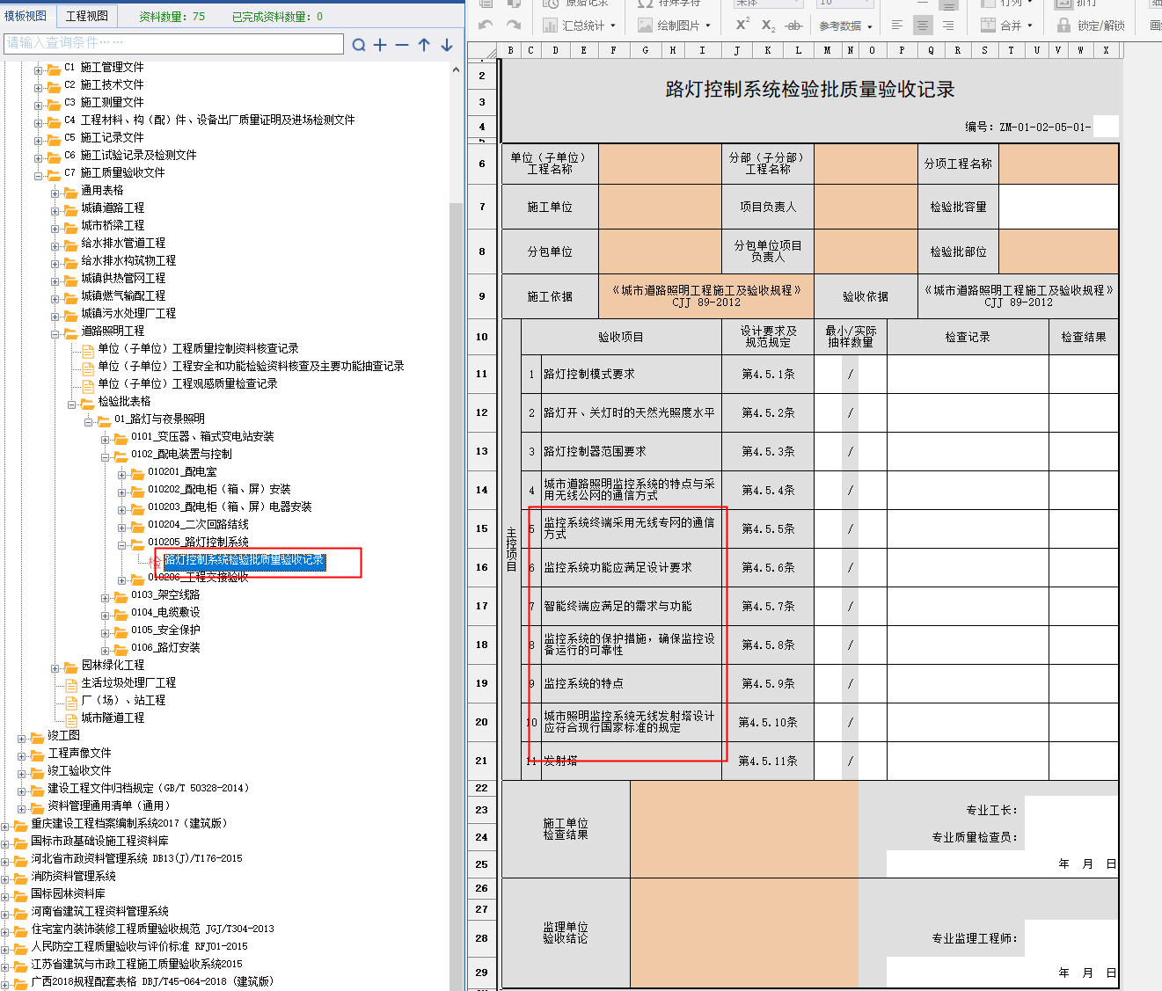Select row header 15

tap(482, 528)
